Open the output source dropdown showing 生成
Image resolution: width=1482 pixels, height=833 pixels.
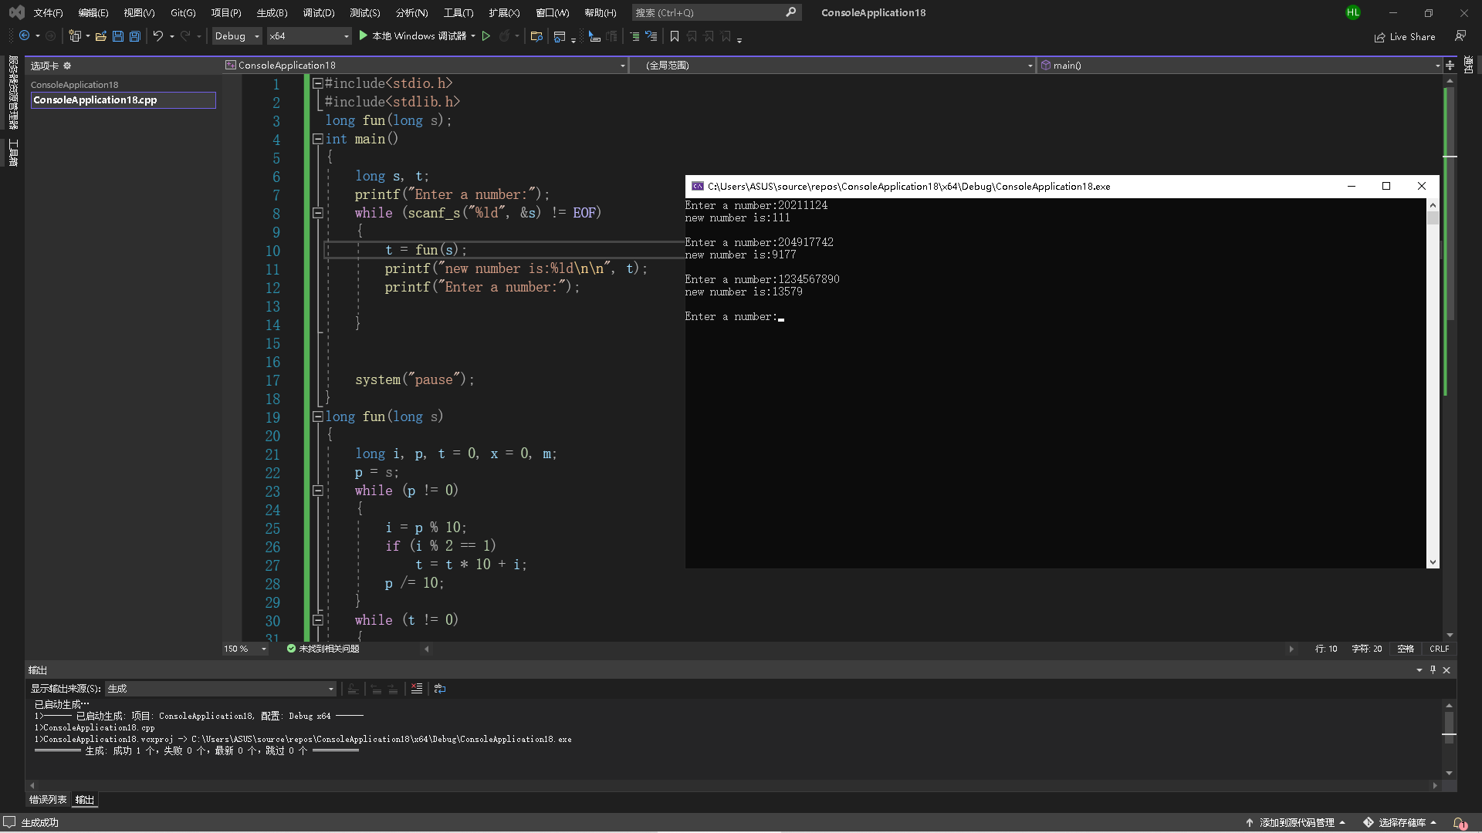click(221, 689)
